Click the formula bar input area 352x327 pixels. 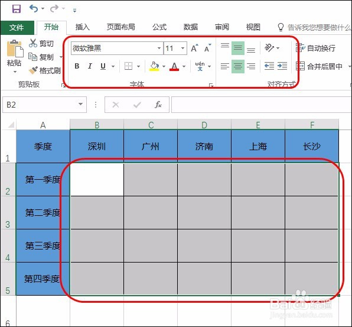[x=261, y=105]
